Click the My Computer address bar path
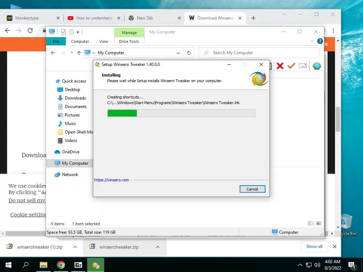The image size is (363, 272). click(111, 53)
